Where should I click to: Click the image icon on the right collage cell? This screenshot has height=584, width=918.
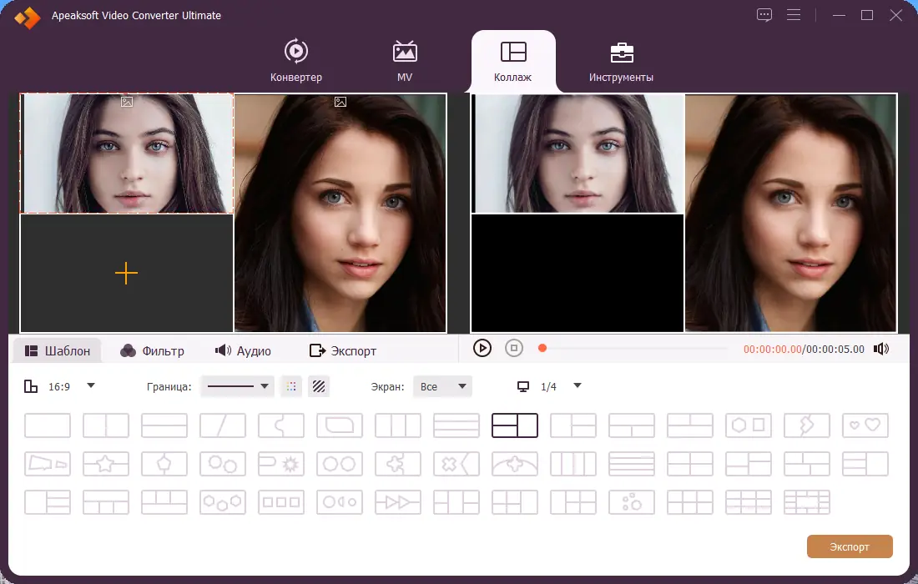(x=340, y=102)
